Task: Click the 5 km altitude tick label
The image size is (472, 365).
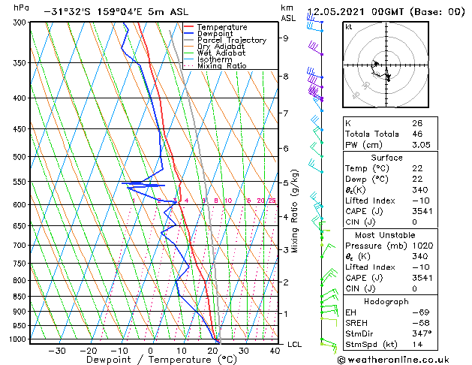Action: tap(285, 182)
